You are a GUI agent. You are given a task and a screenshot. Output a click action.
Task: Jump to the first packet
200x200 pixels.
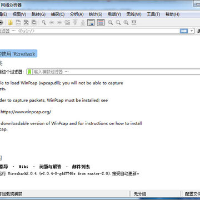75,23
